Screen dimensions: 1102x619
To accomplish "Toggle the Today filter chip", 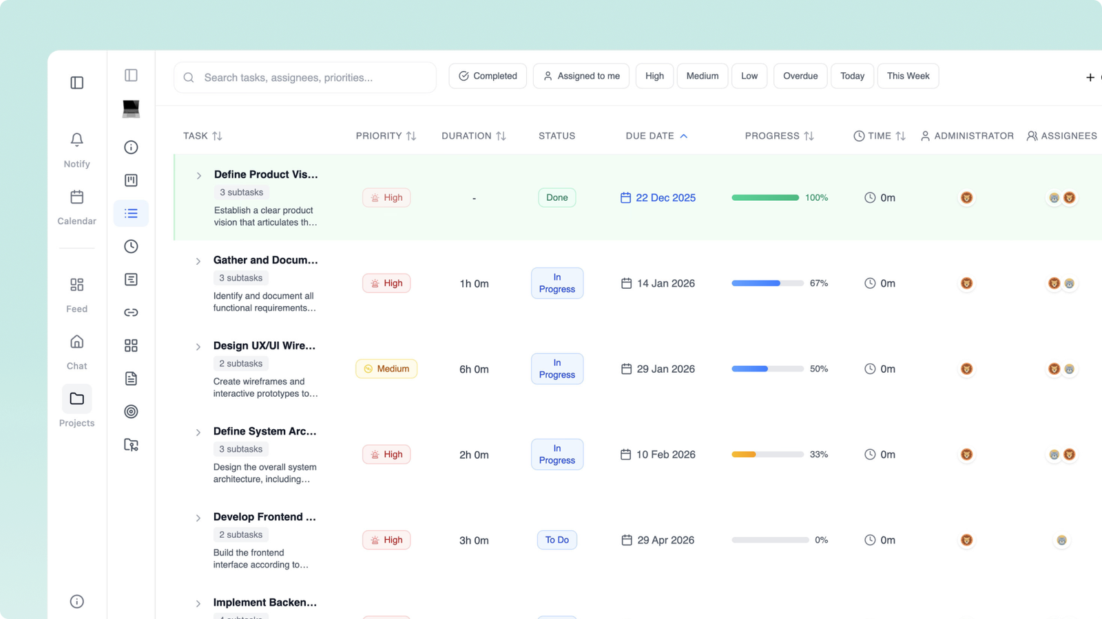I will pos(852,76).
